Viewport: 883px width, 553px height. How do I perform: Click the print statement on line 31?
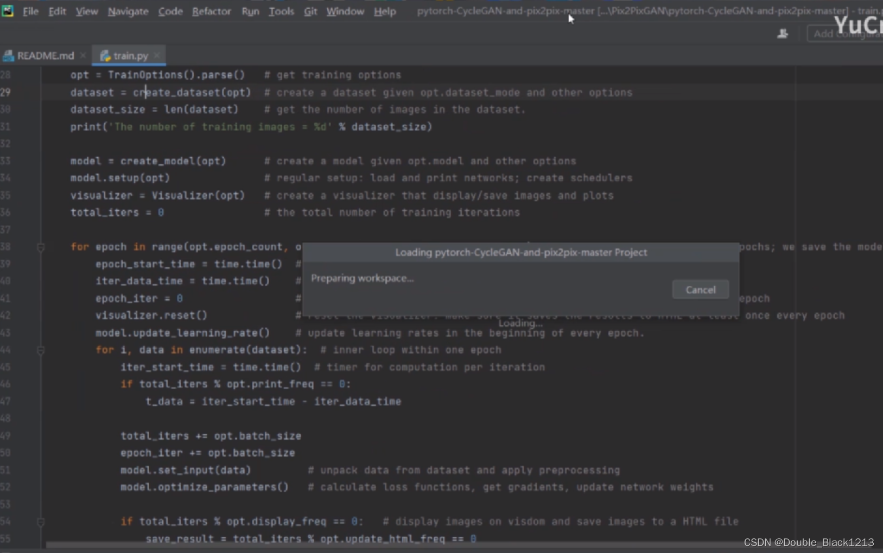[x=251, y=127]
